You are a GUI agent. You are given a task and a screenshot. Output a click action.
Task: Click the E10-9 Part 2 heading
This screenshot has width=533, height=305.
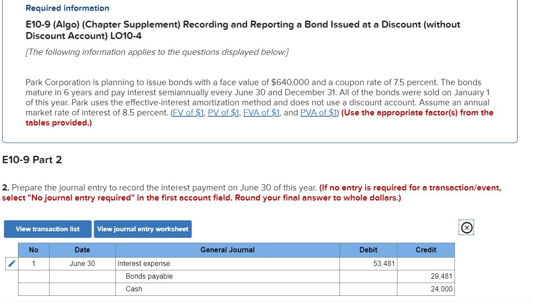click(x=32, y=160)
